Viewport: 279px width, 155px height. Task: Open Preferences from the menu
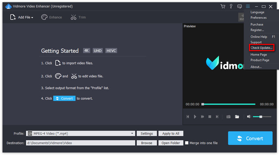[x=258, y=18]
